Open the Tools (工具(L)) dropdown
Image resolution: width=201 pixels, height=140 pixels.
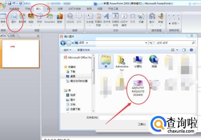tap(142, 124)
